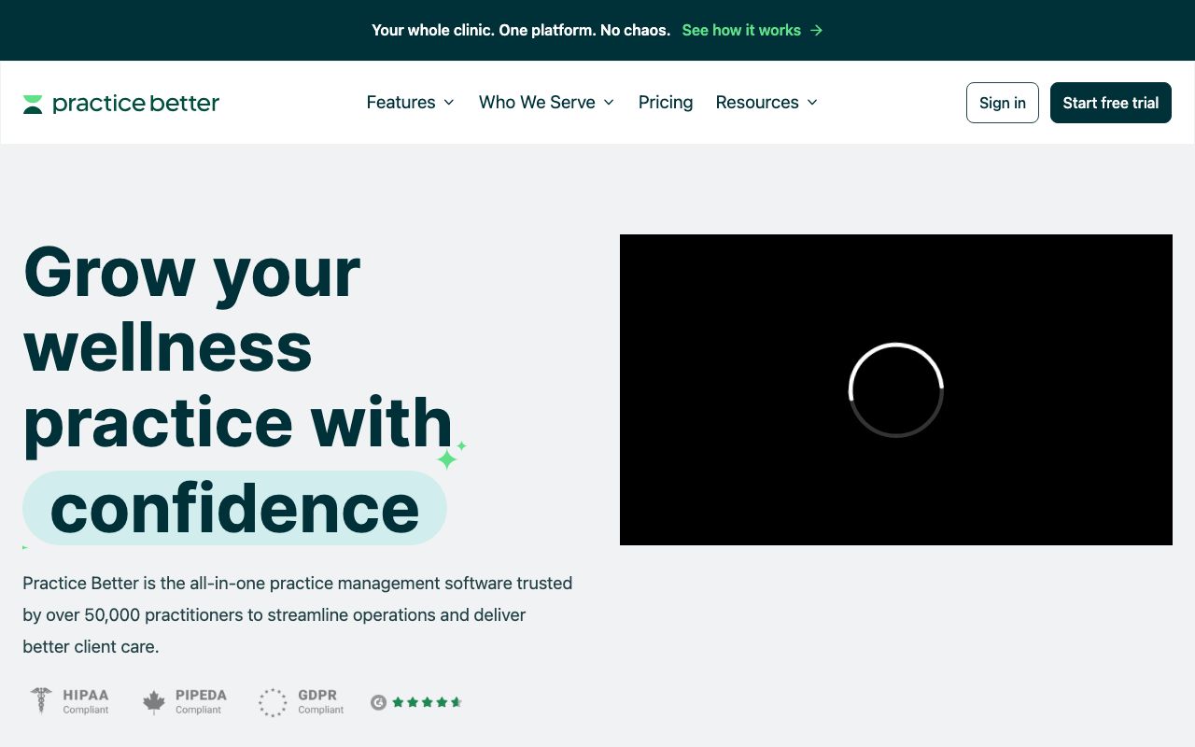Click the arrow icon after See how it works
Screen dimensions: 1195x747
(817, 30)
